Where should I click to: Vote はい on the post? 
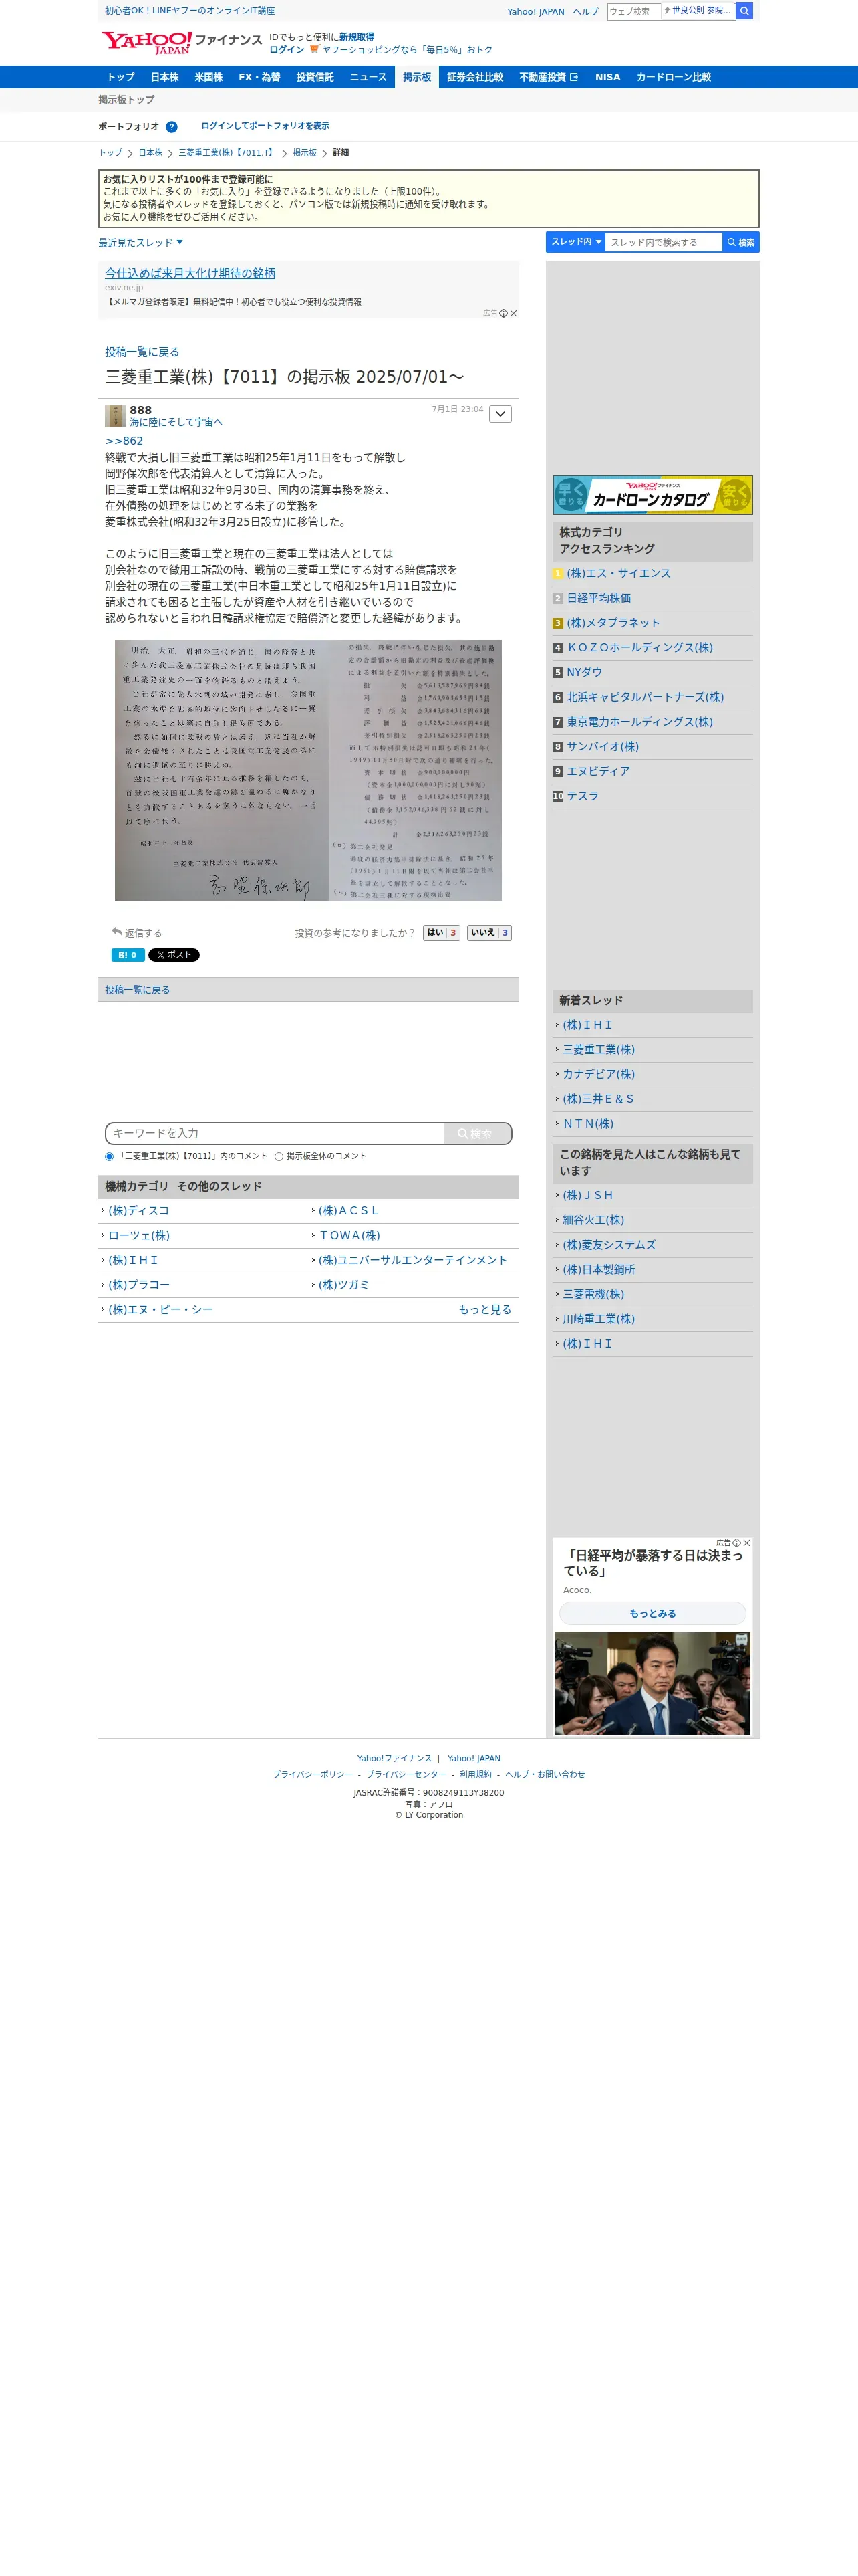click(x=442, y=932)
